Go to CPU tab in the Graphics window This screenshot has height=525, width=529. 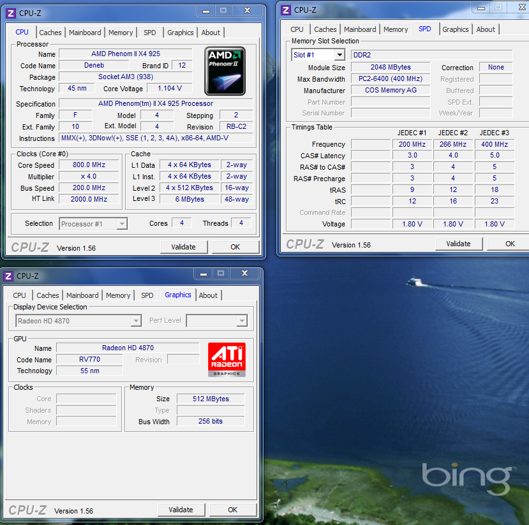coord(19,295)
